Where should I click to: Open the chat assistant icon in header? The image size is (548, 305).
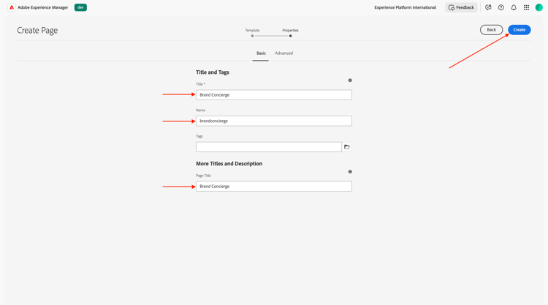coord(488,7)
